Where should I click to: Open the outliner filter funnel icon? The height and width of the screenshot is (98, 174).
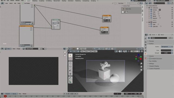click(x=169, y=3)
